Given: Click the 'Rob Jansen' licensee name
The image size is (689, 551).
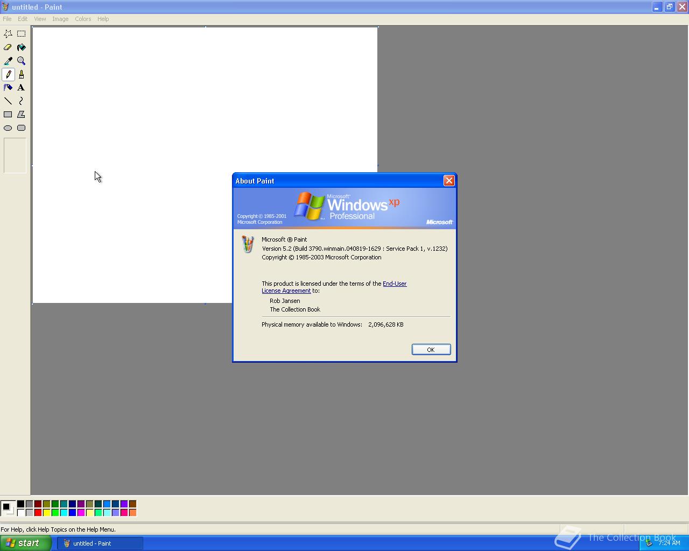Looking at the screenshot, I should [x=285, y=301].
